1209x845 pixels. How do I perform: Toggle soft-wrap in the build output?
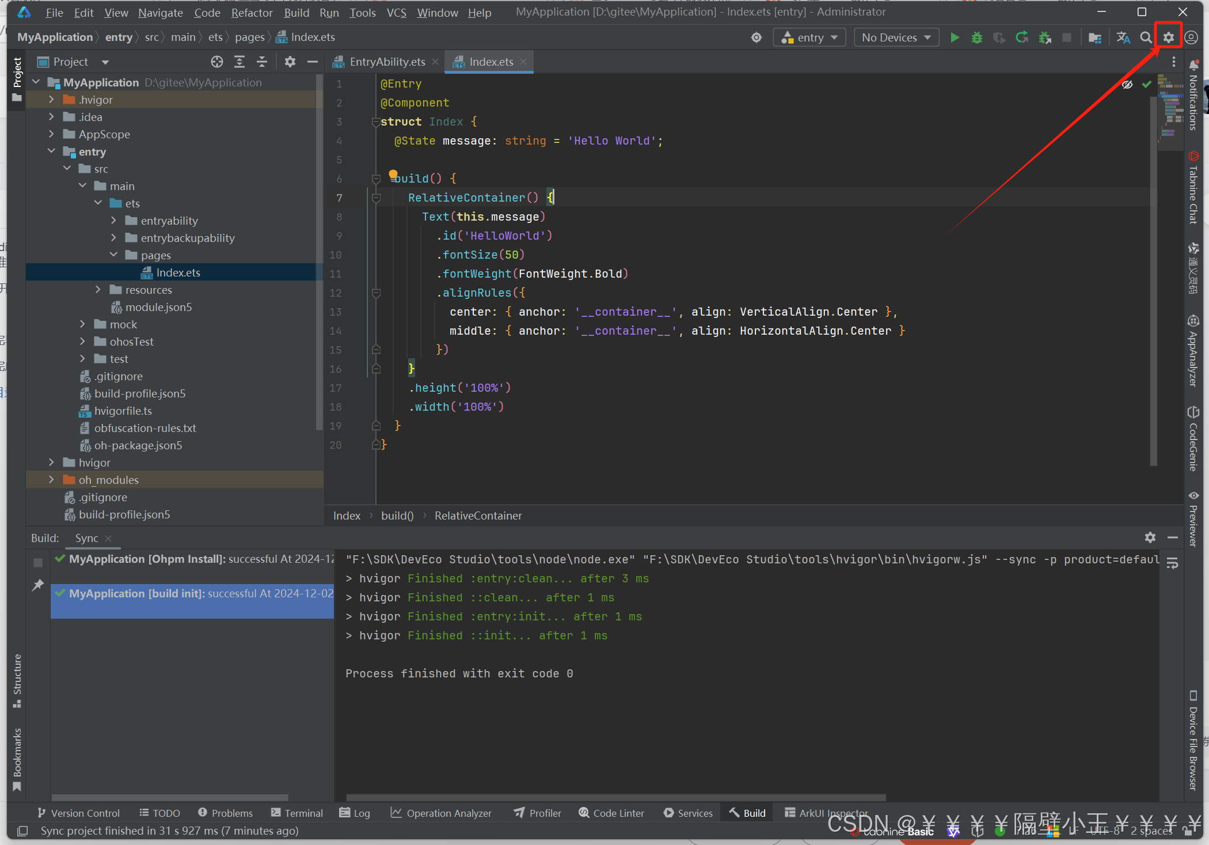[1172, 563]
